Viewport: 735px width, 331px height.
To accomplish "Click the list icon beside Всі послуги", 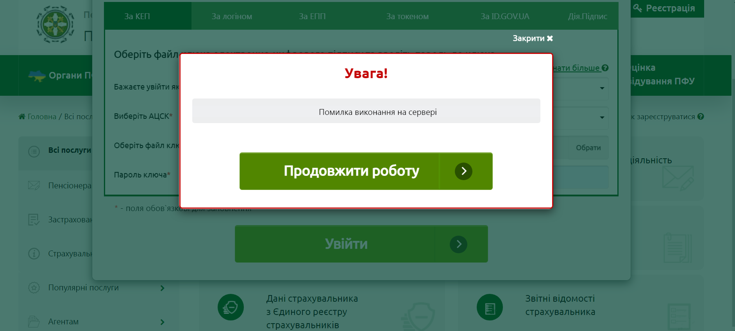I will (x=34, y=151).
